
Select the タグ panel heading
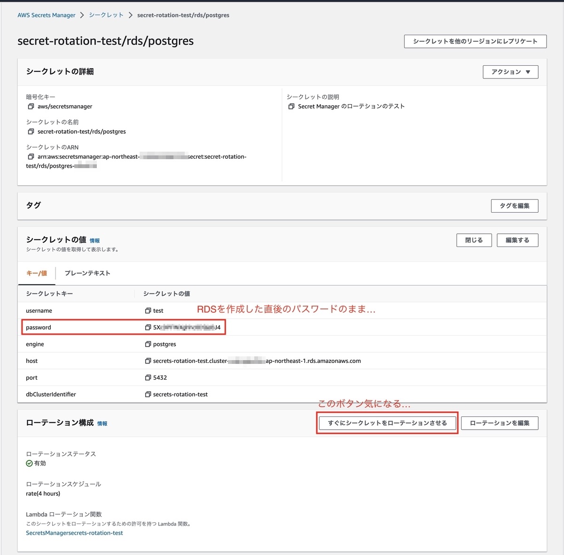[x=33, y=205]
